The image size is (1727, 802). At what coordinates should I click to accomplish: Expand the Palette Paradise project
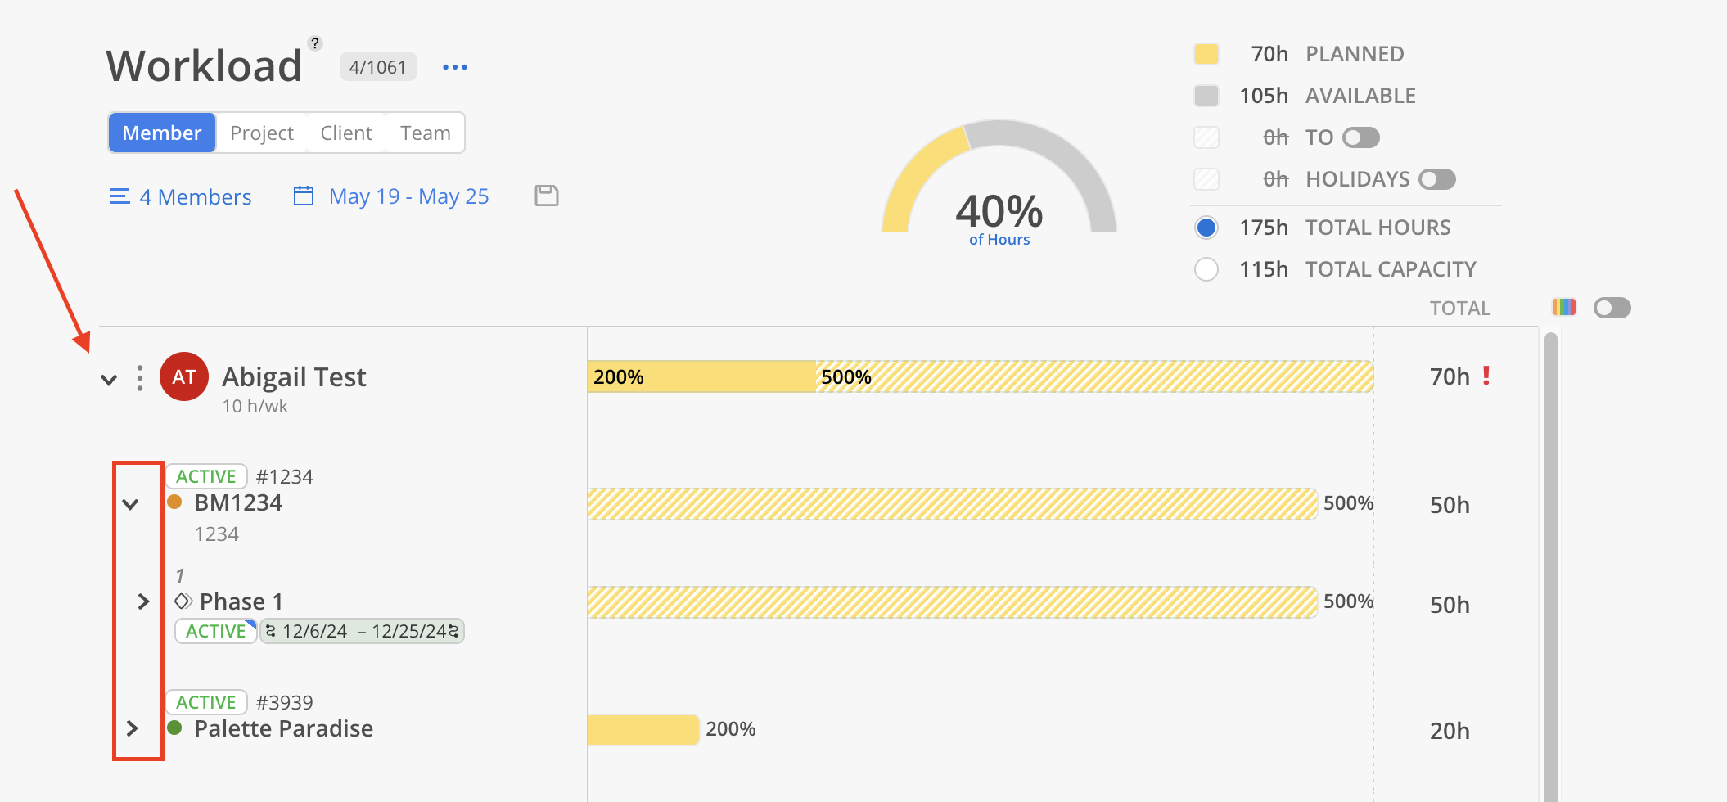[133, 728]
